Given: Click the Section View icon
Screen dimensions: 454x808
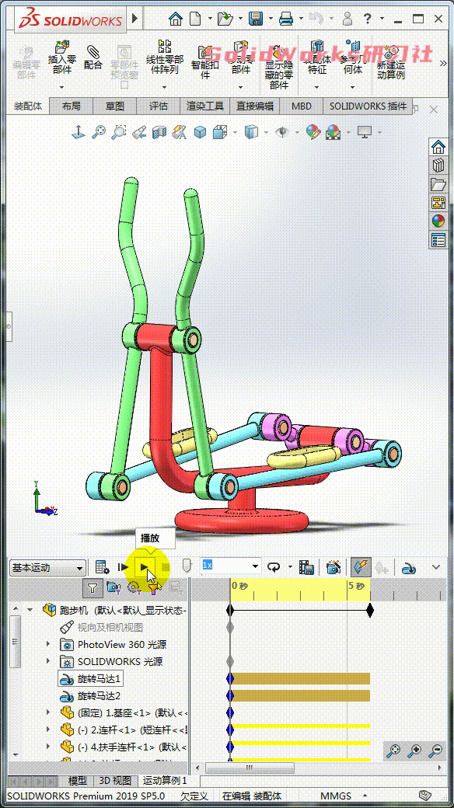Looking at the screenshot, I should pos(159,132).
